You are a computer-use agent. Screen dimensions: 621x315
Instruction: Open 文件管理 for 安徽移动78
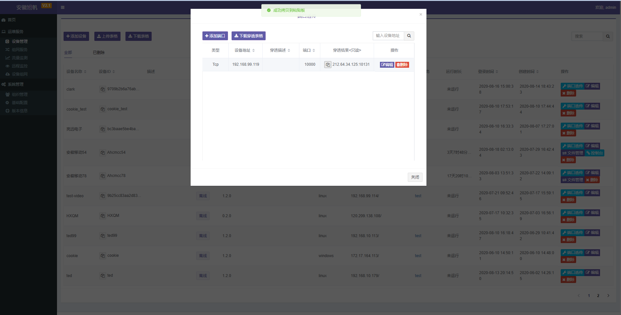[x=573, y=180]
